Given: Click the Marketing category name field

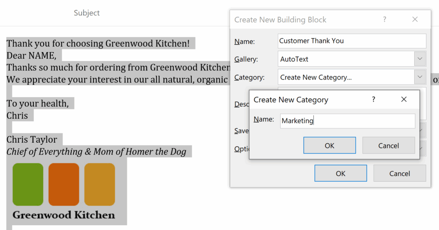Looking at the screenshot, I should click(x=347, y=121).
